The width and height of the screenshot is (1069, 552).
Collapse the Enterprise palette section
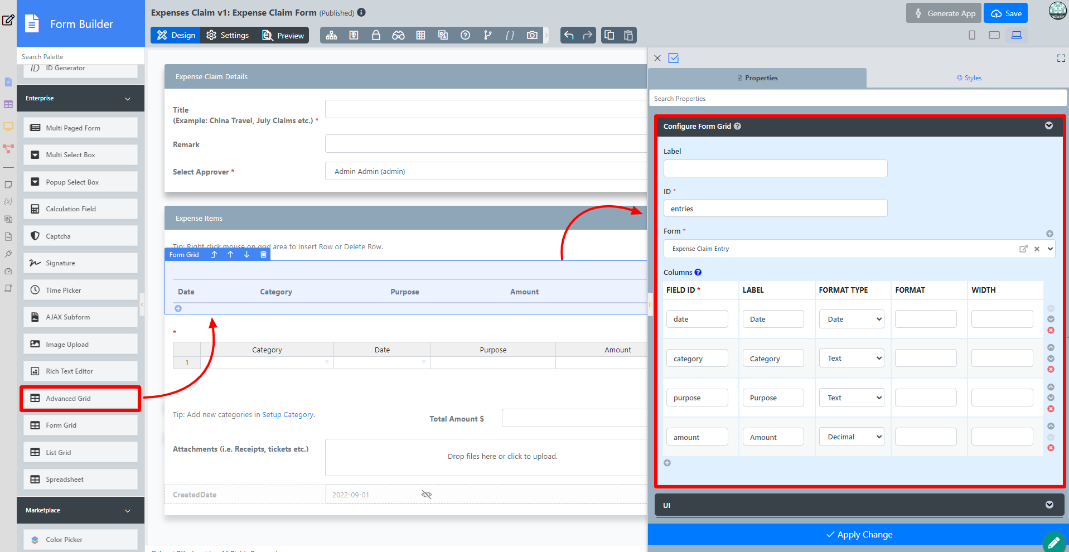[128, 98]
